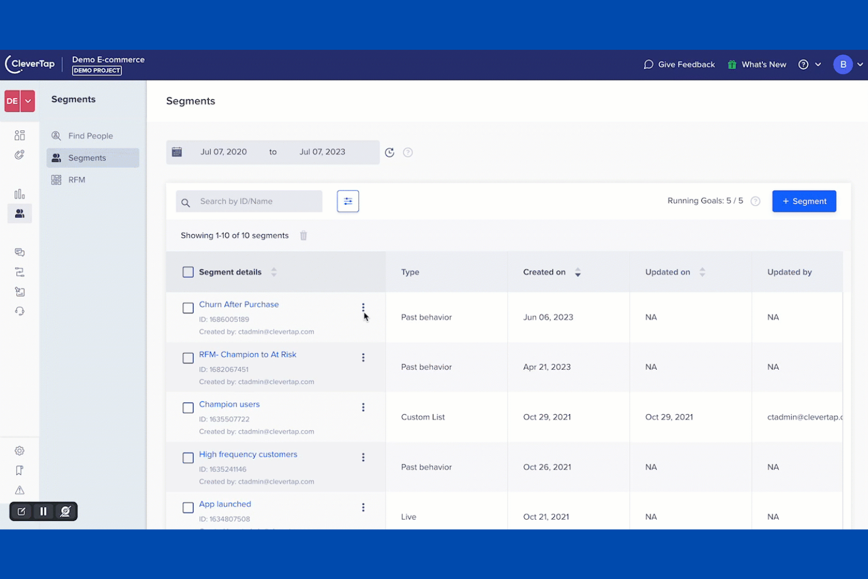Click the DEMO PROJECT badge

tap(97, 70)
